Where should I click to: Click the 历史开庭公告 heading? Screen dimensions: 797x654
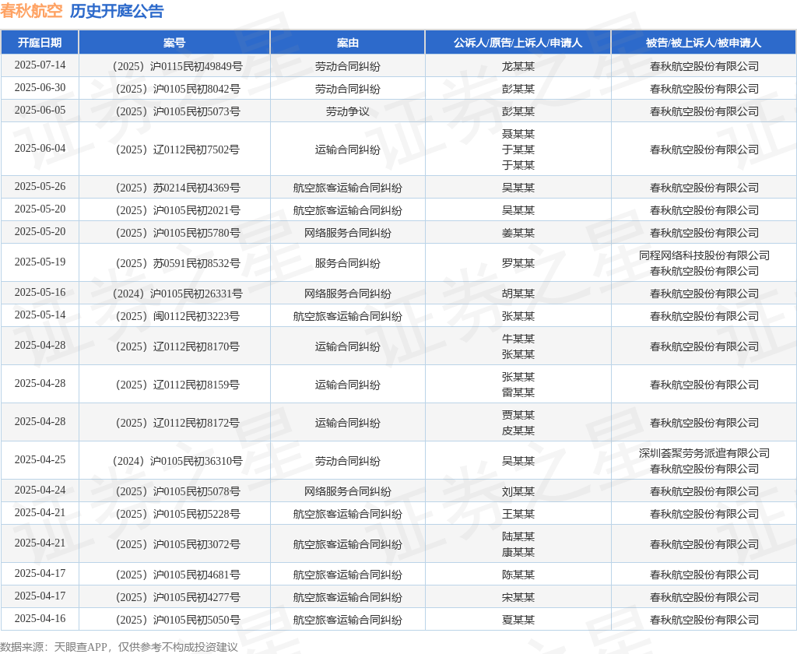coord(117,11)
